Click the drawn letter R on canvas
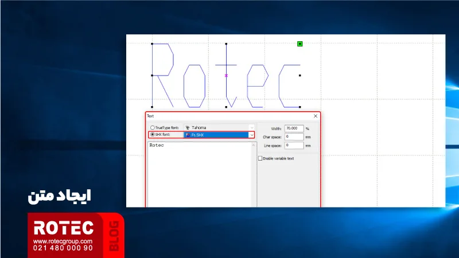Viewport: 459px width, 258px height. pos(163,76)
